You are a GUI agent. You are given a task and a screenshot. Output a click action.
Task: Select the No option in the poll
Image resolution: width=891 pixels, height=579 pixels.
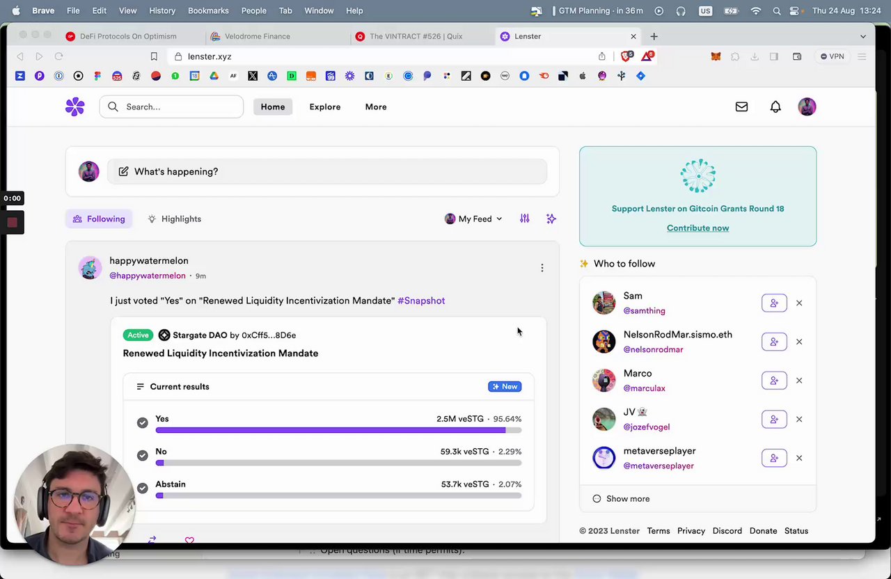point(142,456)
